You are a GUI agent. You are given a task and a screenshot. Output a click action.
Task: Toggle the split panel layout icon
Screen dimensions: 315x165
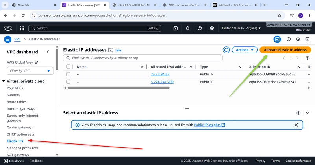pyautogui.click(x=277, y=39)
